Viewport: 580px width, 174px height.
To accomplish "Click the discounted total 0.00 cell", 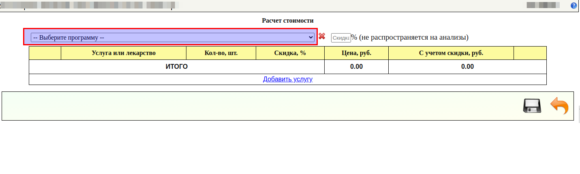I will tap(467, 67).
